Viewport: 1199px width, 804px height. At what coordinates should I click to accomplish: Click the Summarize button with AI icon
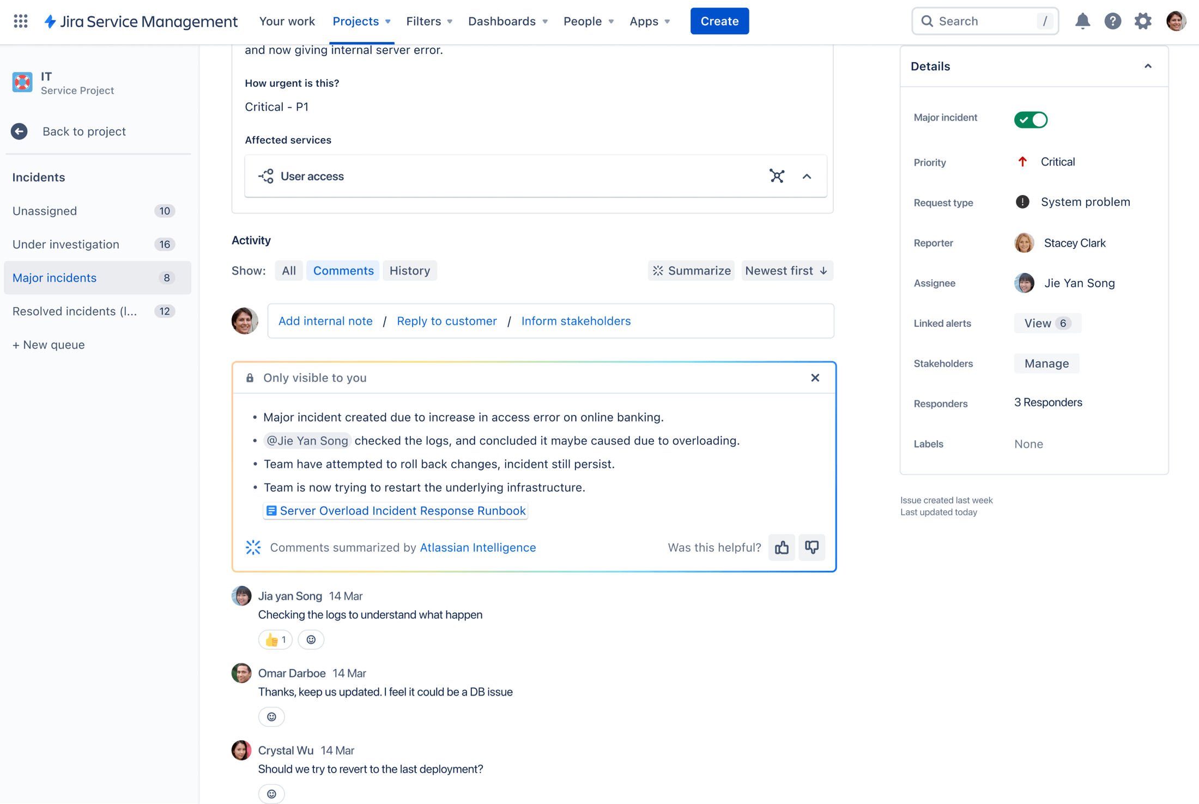[x=692, y=270]
